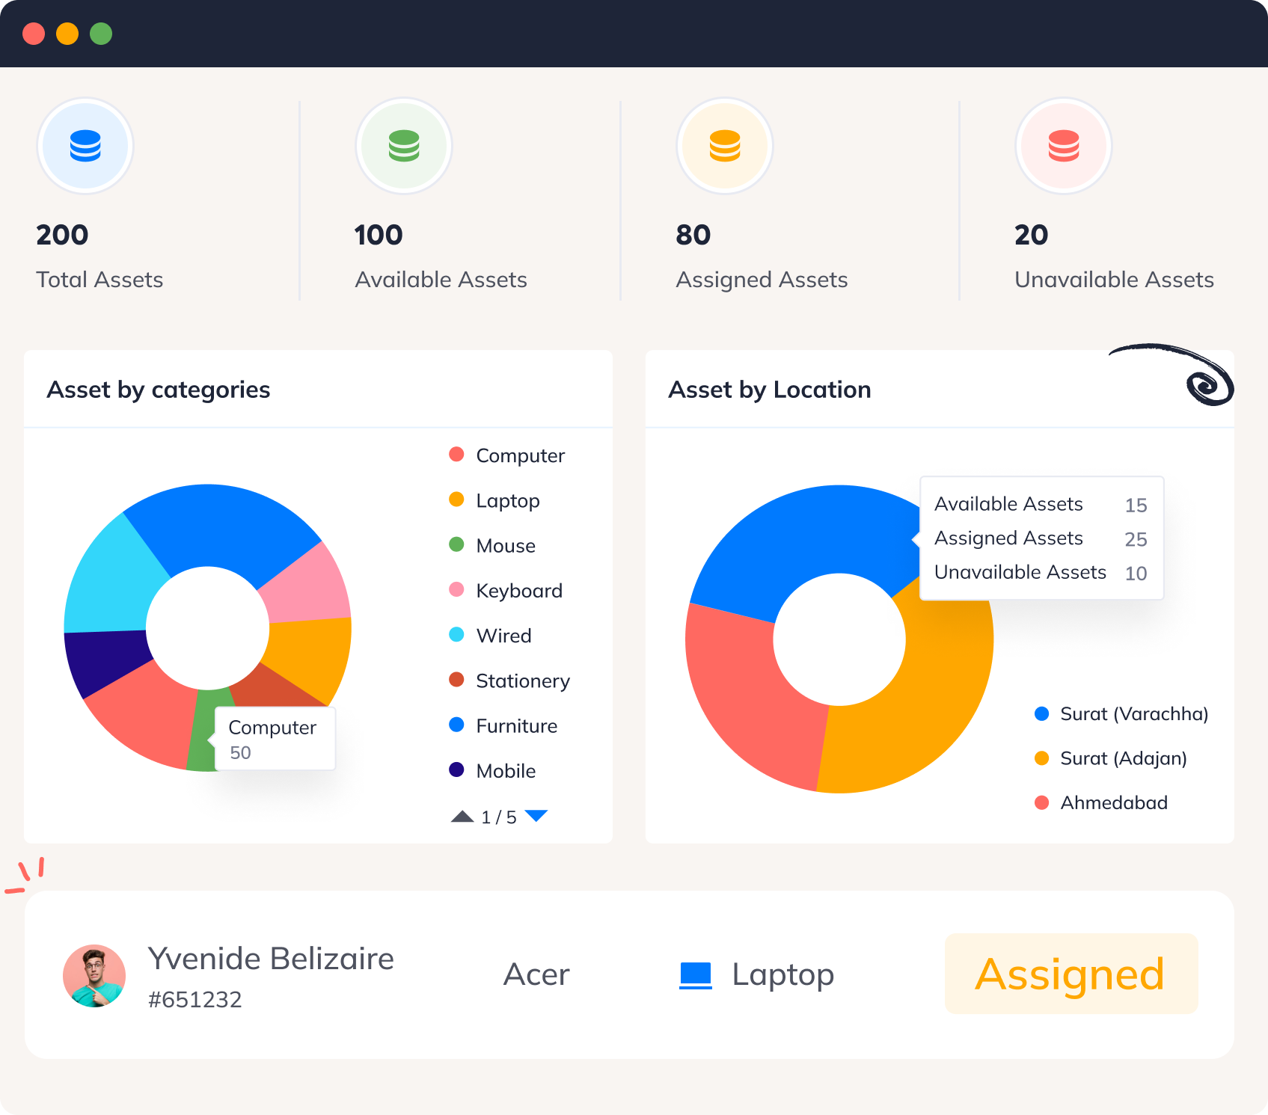Viewport: 1268px width, 1115px height.
Task: Click the yellow Assigned Assets database icon
Action: pos(723,146)
